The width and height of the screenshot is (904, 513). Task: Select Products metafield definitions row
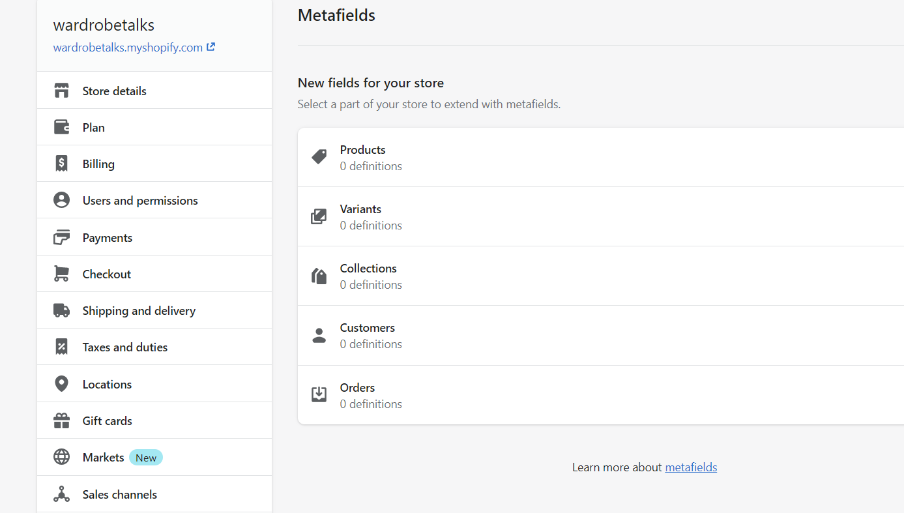(x=601, y=157)
